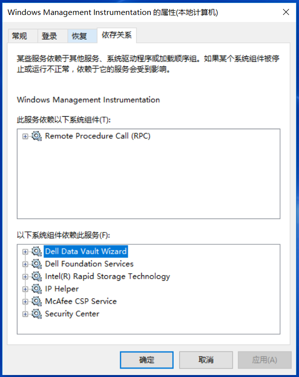This screenshot has width=299, height=377.
Task: Expand the Dell Data Vault Wizard node
Action: click(x=25, y=252)
